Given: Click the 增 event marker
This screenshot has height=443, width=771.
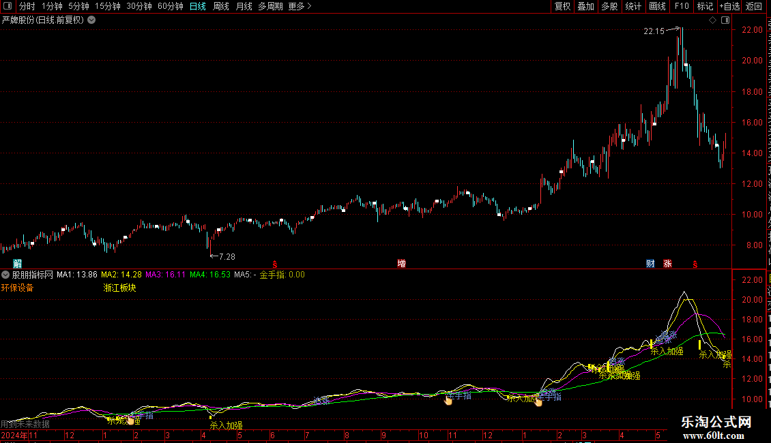Looking at the screenshot, I should tap(402, 264).
